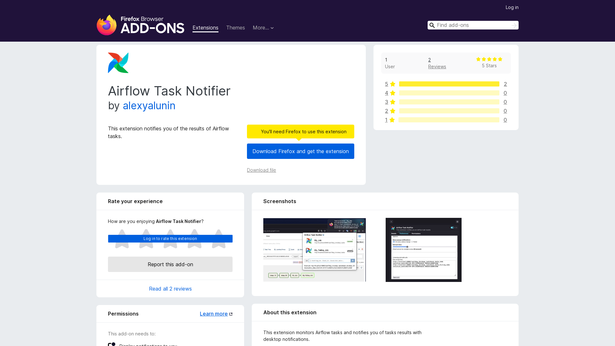The height and width of the screenshot is (346, 615).
Task: Filter reviews by 3 stars row
Action: [446, 102]
